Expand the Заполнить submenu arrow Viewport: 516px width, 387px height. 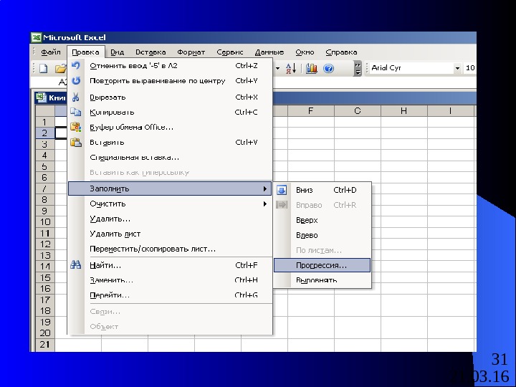click(265, 188)
